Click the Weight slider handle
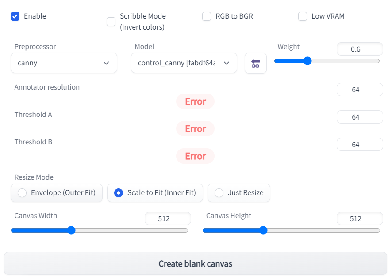This screenshot has height=278, width=392. point(307,61)
